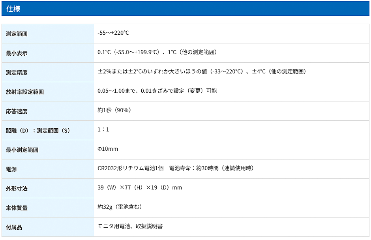
Task: Click the 応答速度 row label
Action: click(x=17, y=111)
